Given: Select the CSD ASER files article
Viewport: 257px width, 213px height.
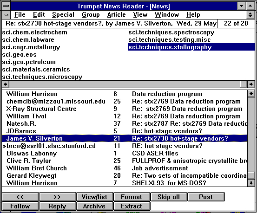Looking at the screenshot, I should pyautogui.click(x=125, y=153).
